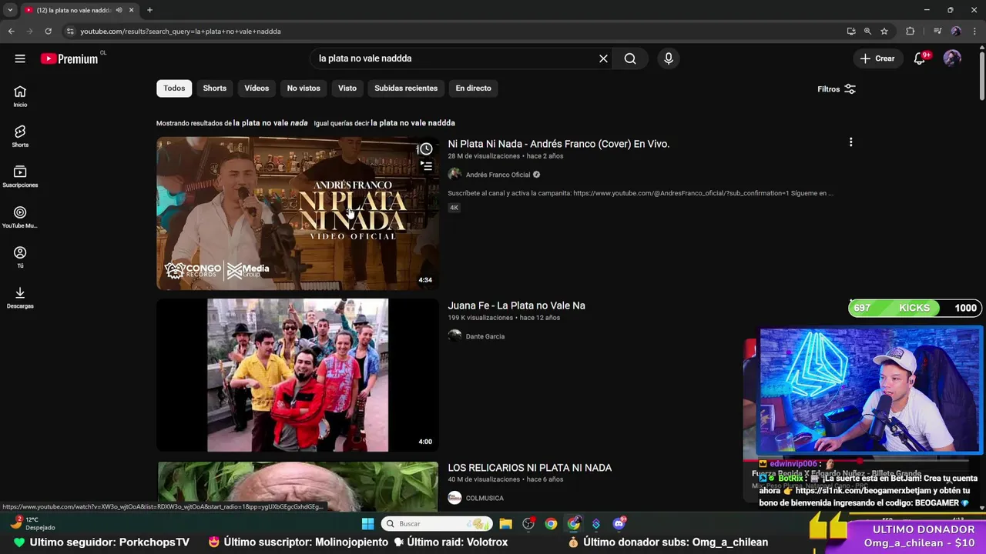Open the YouTube account avatar menu
Image resolution: width=986 pixels, height=554 pixels.
point(952,58)
